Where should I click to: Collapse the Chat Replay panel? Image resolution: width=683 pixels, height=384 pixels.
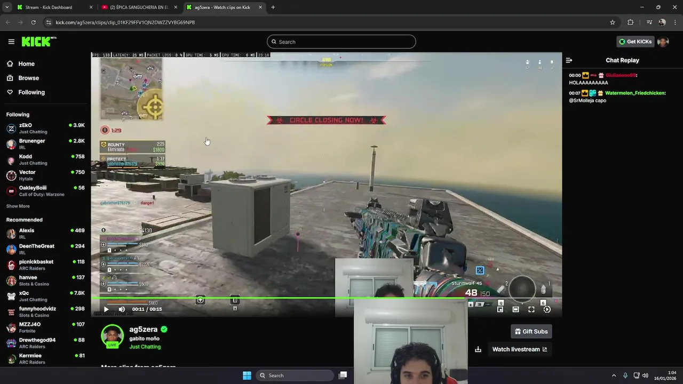click(x=569, y=60)
